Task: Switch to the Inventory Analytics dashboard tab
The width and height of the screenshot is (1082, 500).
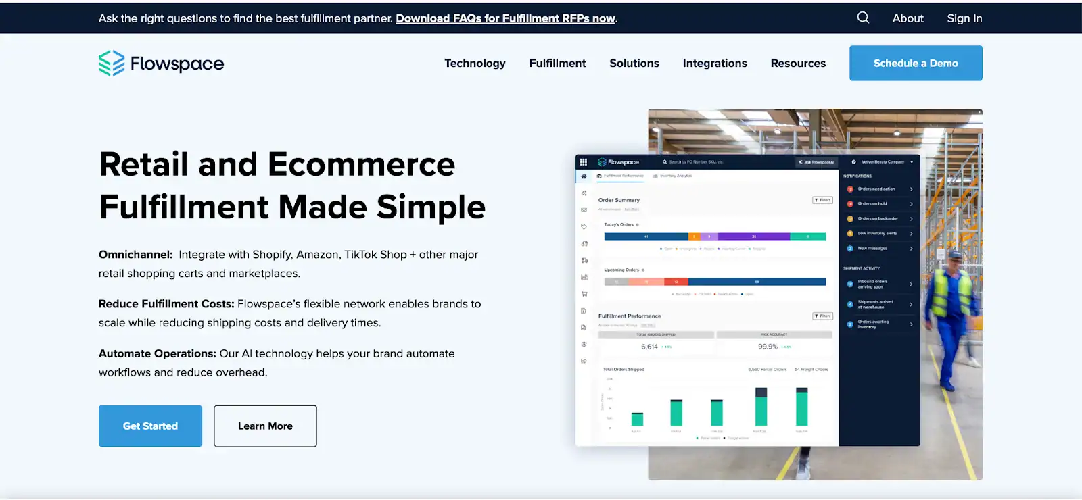Action: click(x=673, y=176)
